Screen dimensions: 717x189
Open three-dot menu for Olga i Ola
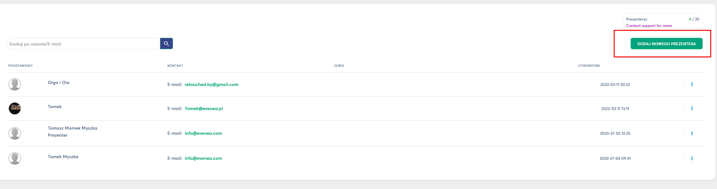click(692, 84)
